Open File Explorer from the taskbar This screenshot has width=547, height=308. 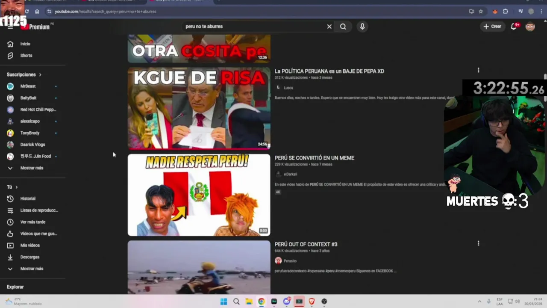tap(249, 302)
